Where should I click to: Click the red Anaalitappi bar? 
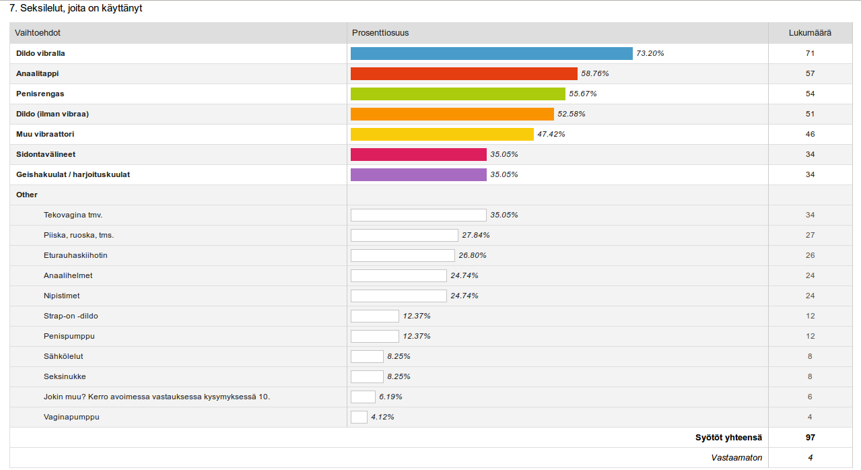click(x=464, y=73)
